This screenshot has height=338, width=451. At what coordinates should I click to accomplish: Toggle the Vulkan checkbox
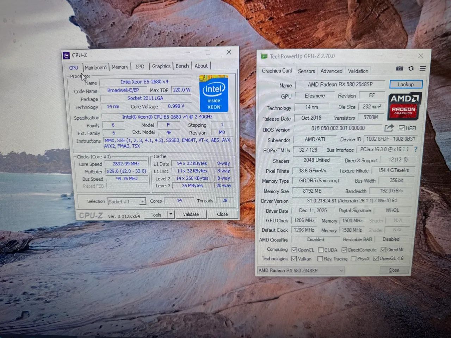coord(294,258)
